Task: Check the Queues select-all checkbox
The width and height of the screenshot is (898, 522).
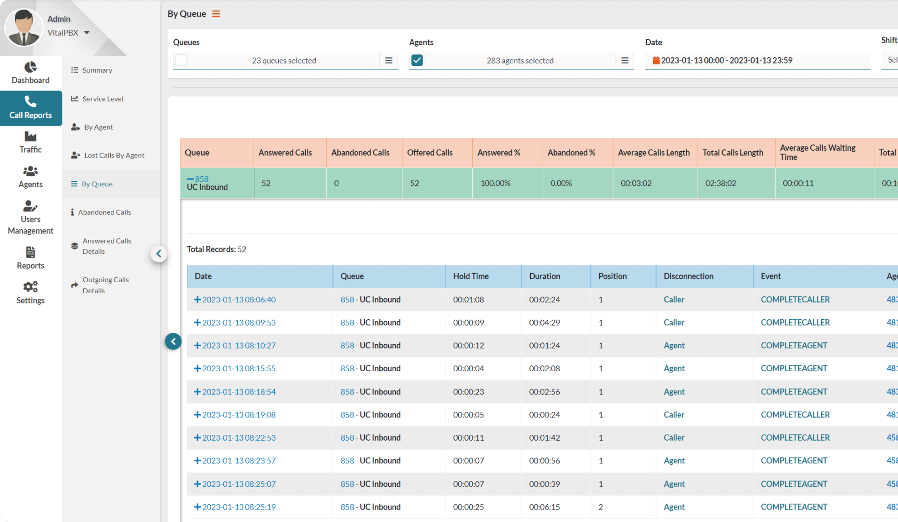Action: pyautogui.click(x=181, y=61)
